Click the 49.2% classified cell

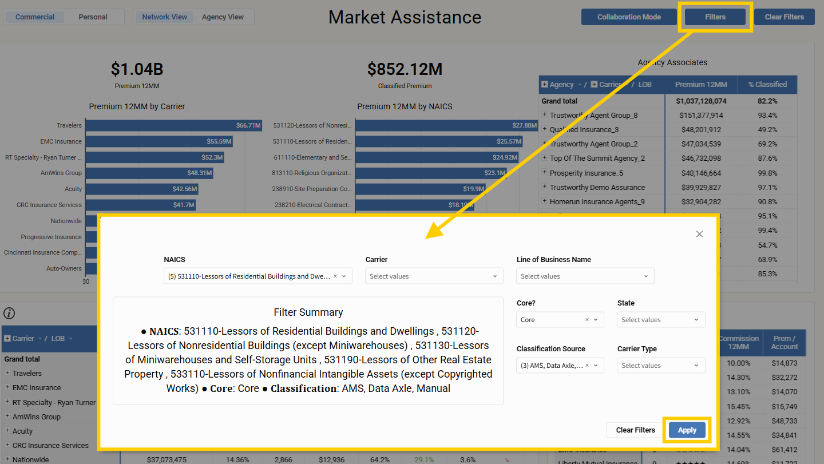pos(767,129)
